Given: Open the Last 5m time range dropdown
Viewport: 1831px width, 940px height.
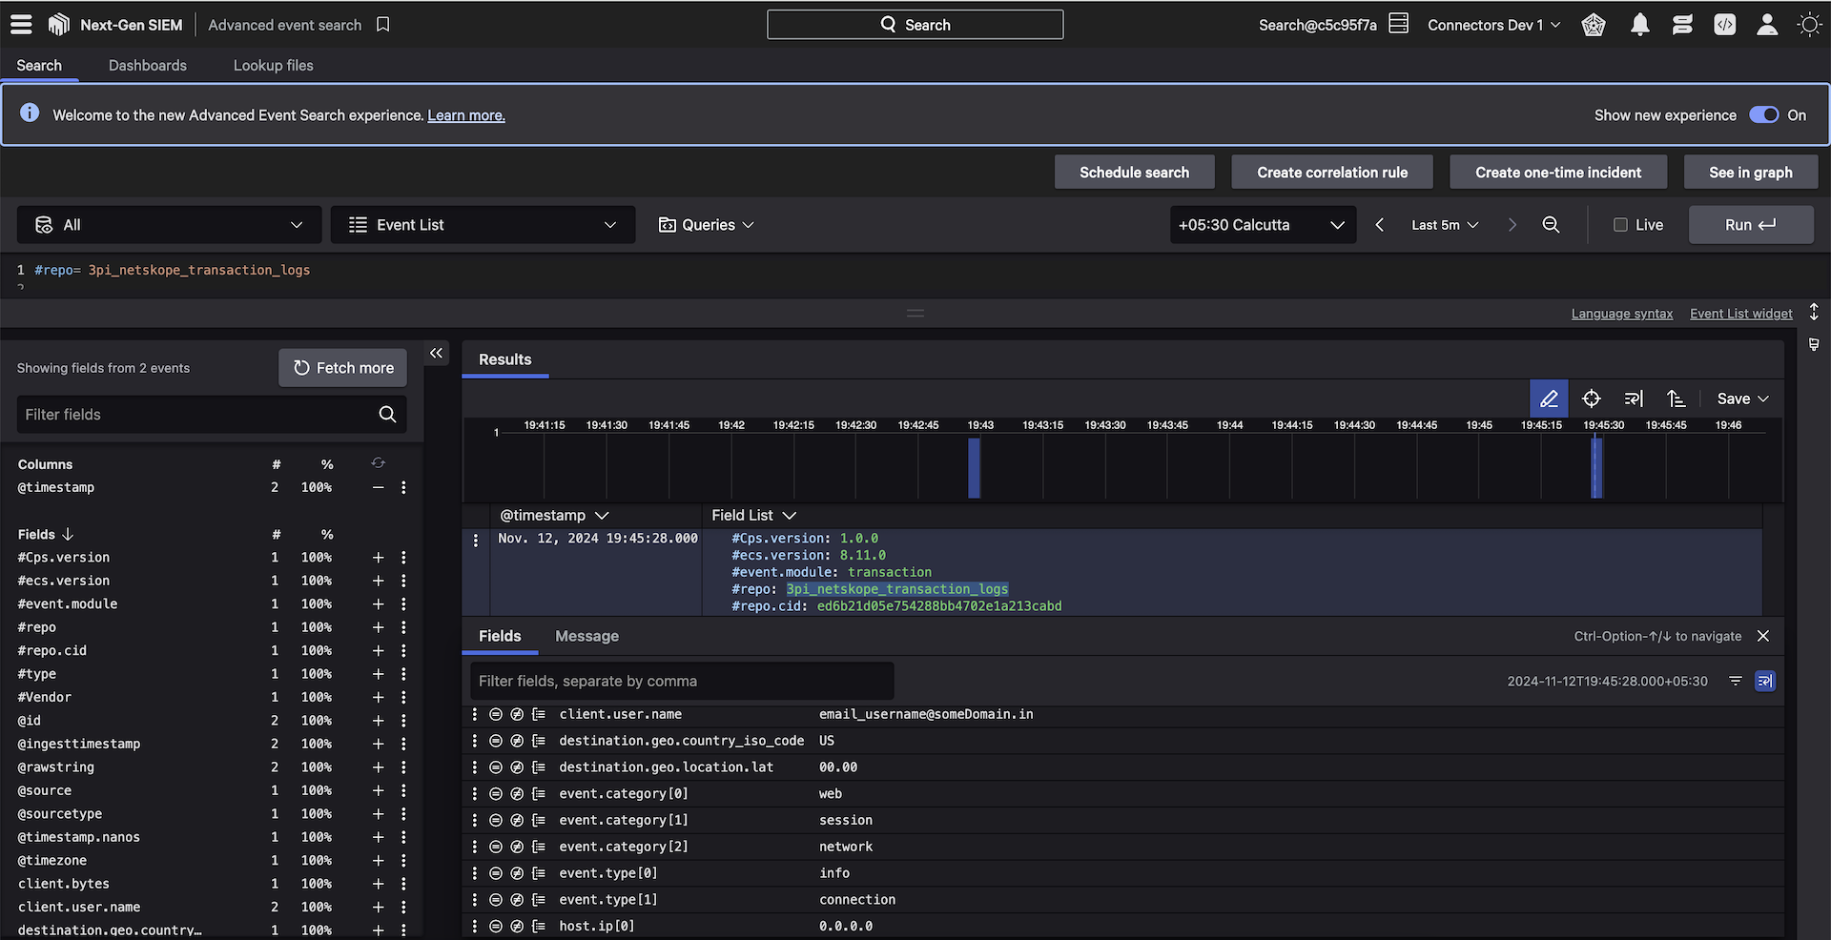Looking at the screenshot, I should [x=1444, y=225].
